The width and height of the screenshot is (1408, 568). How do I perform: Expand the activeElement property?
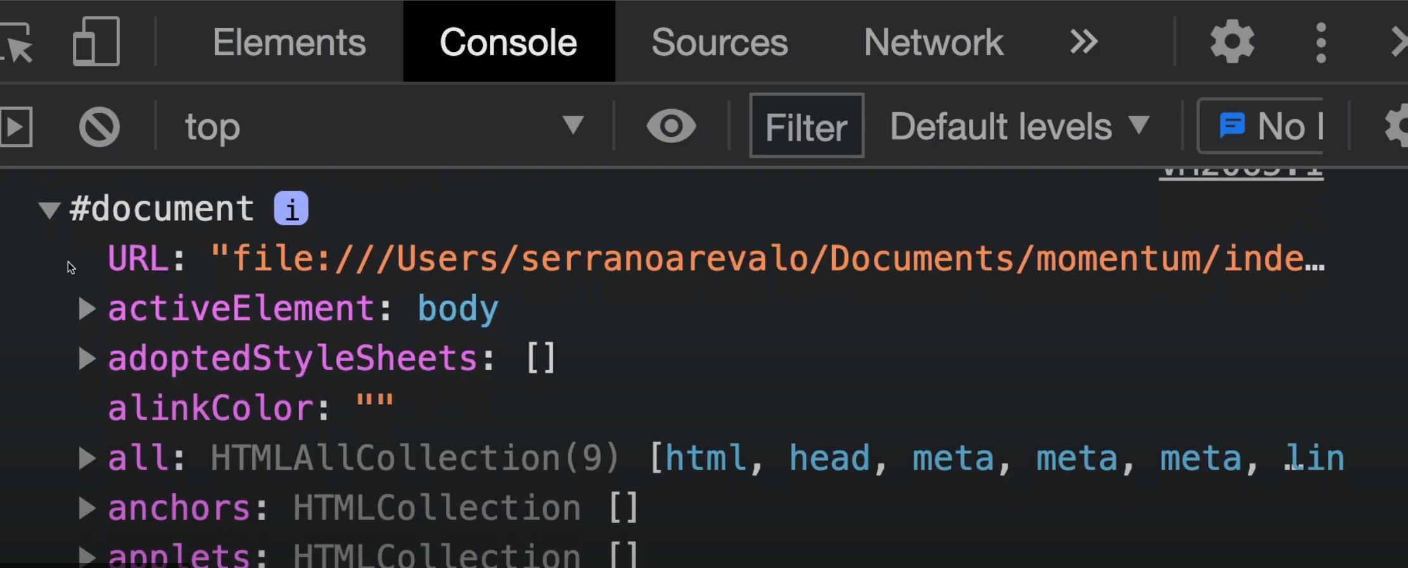coord(87,309)
